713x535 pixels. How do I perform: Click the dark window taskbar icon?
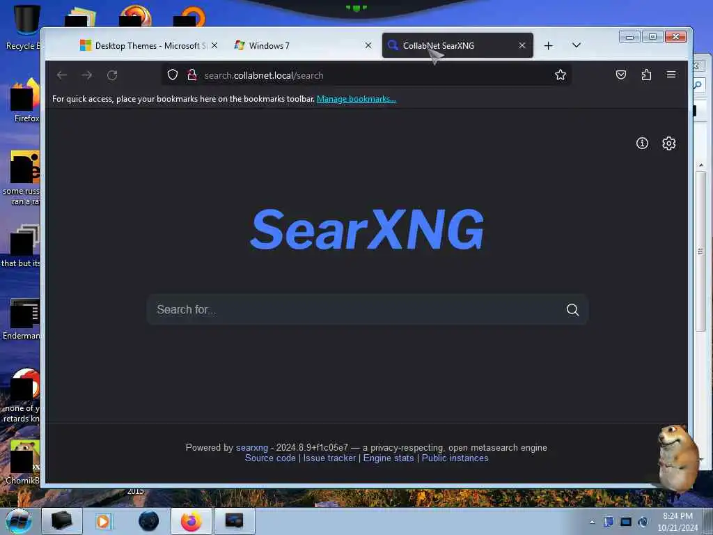(234, 521)
